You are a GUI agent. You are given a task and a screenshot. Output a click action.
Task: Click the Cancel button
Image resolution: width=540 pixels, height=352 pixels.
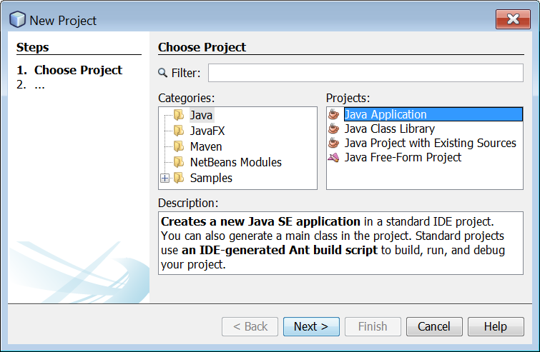[x=434, y=326]
